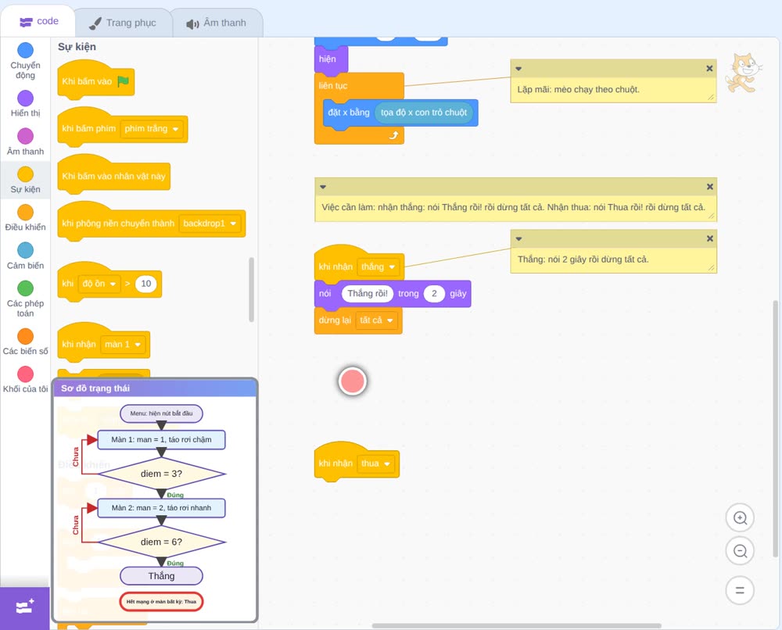Close the 'Thắng: nói 2 giây' comment
782x630 pixels.
click(x=710, y=238)
